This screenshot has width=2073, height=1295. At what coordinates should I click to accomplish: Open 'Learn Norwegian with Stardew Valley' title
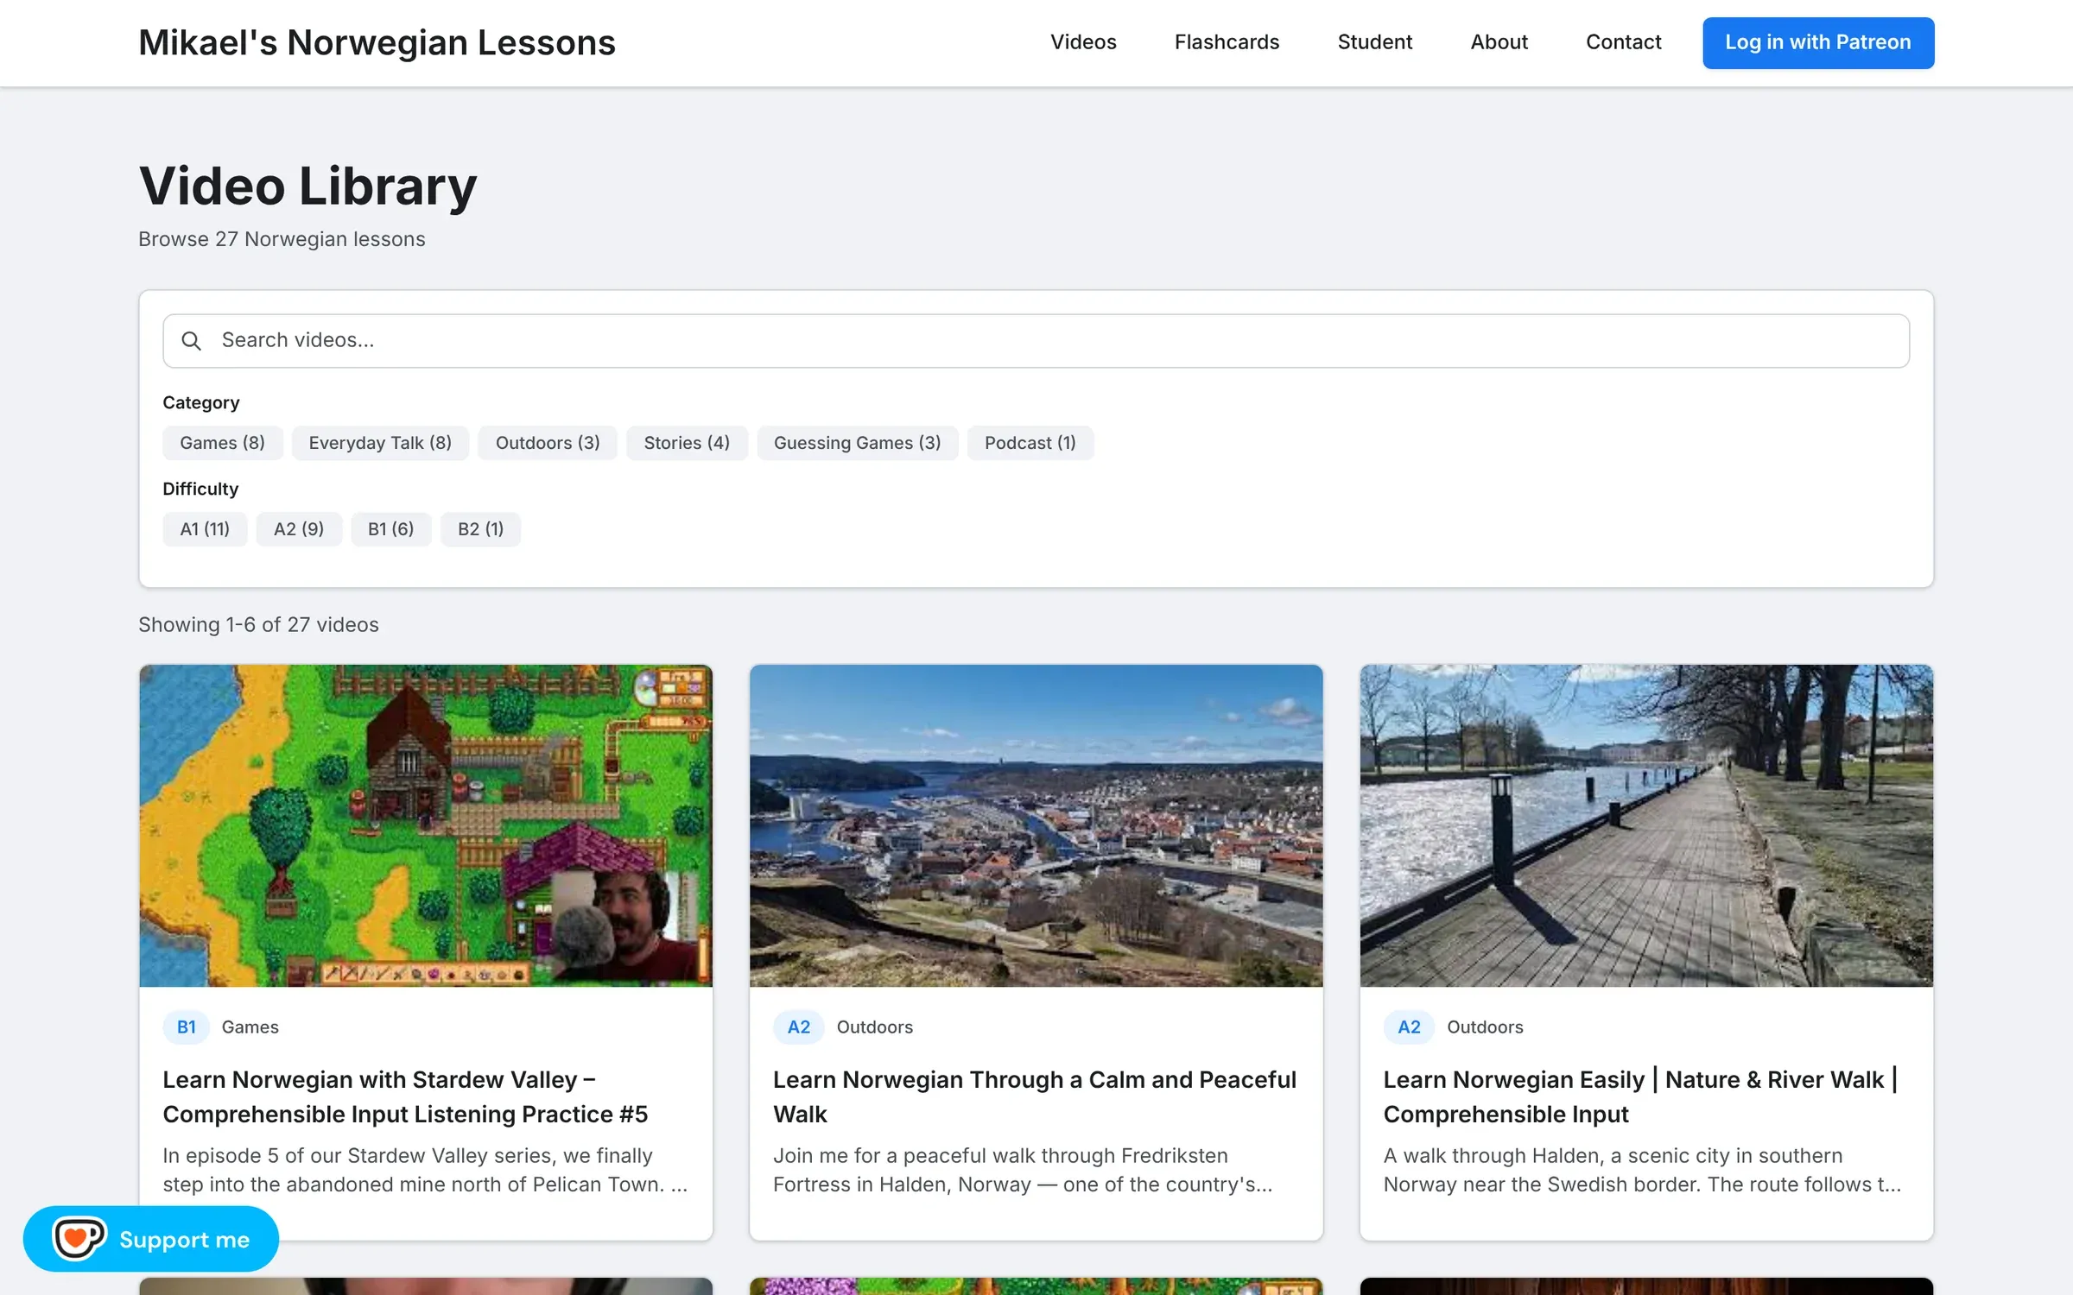[405, 1097]
